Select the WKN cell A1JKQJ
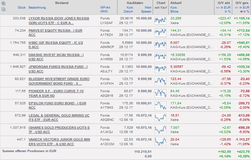The width and height of the screenshot is (251, 160). coord(107,132)
